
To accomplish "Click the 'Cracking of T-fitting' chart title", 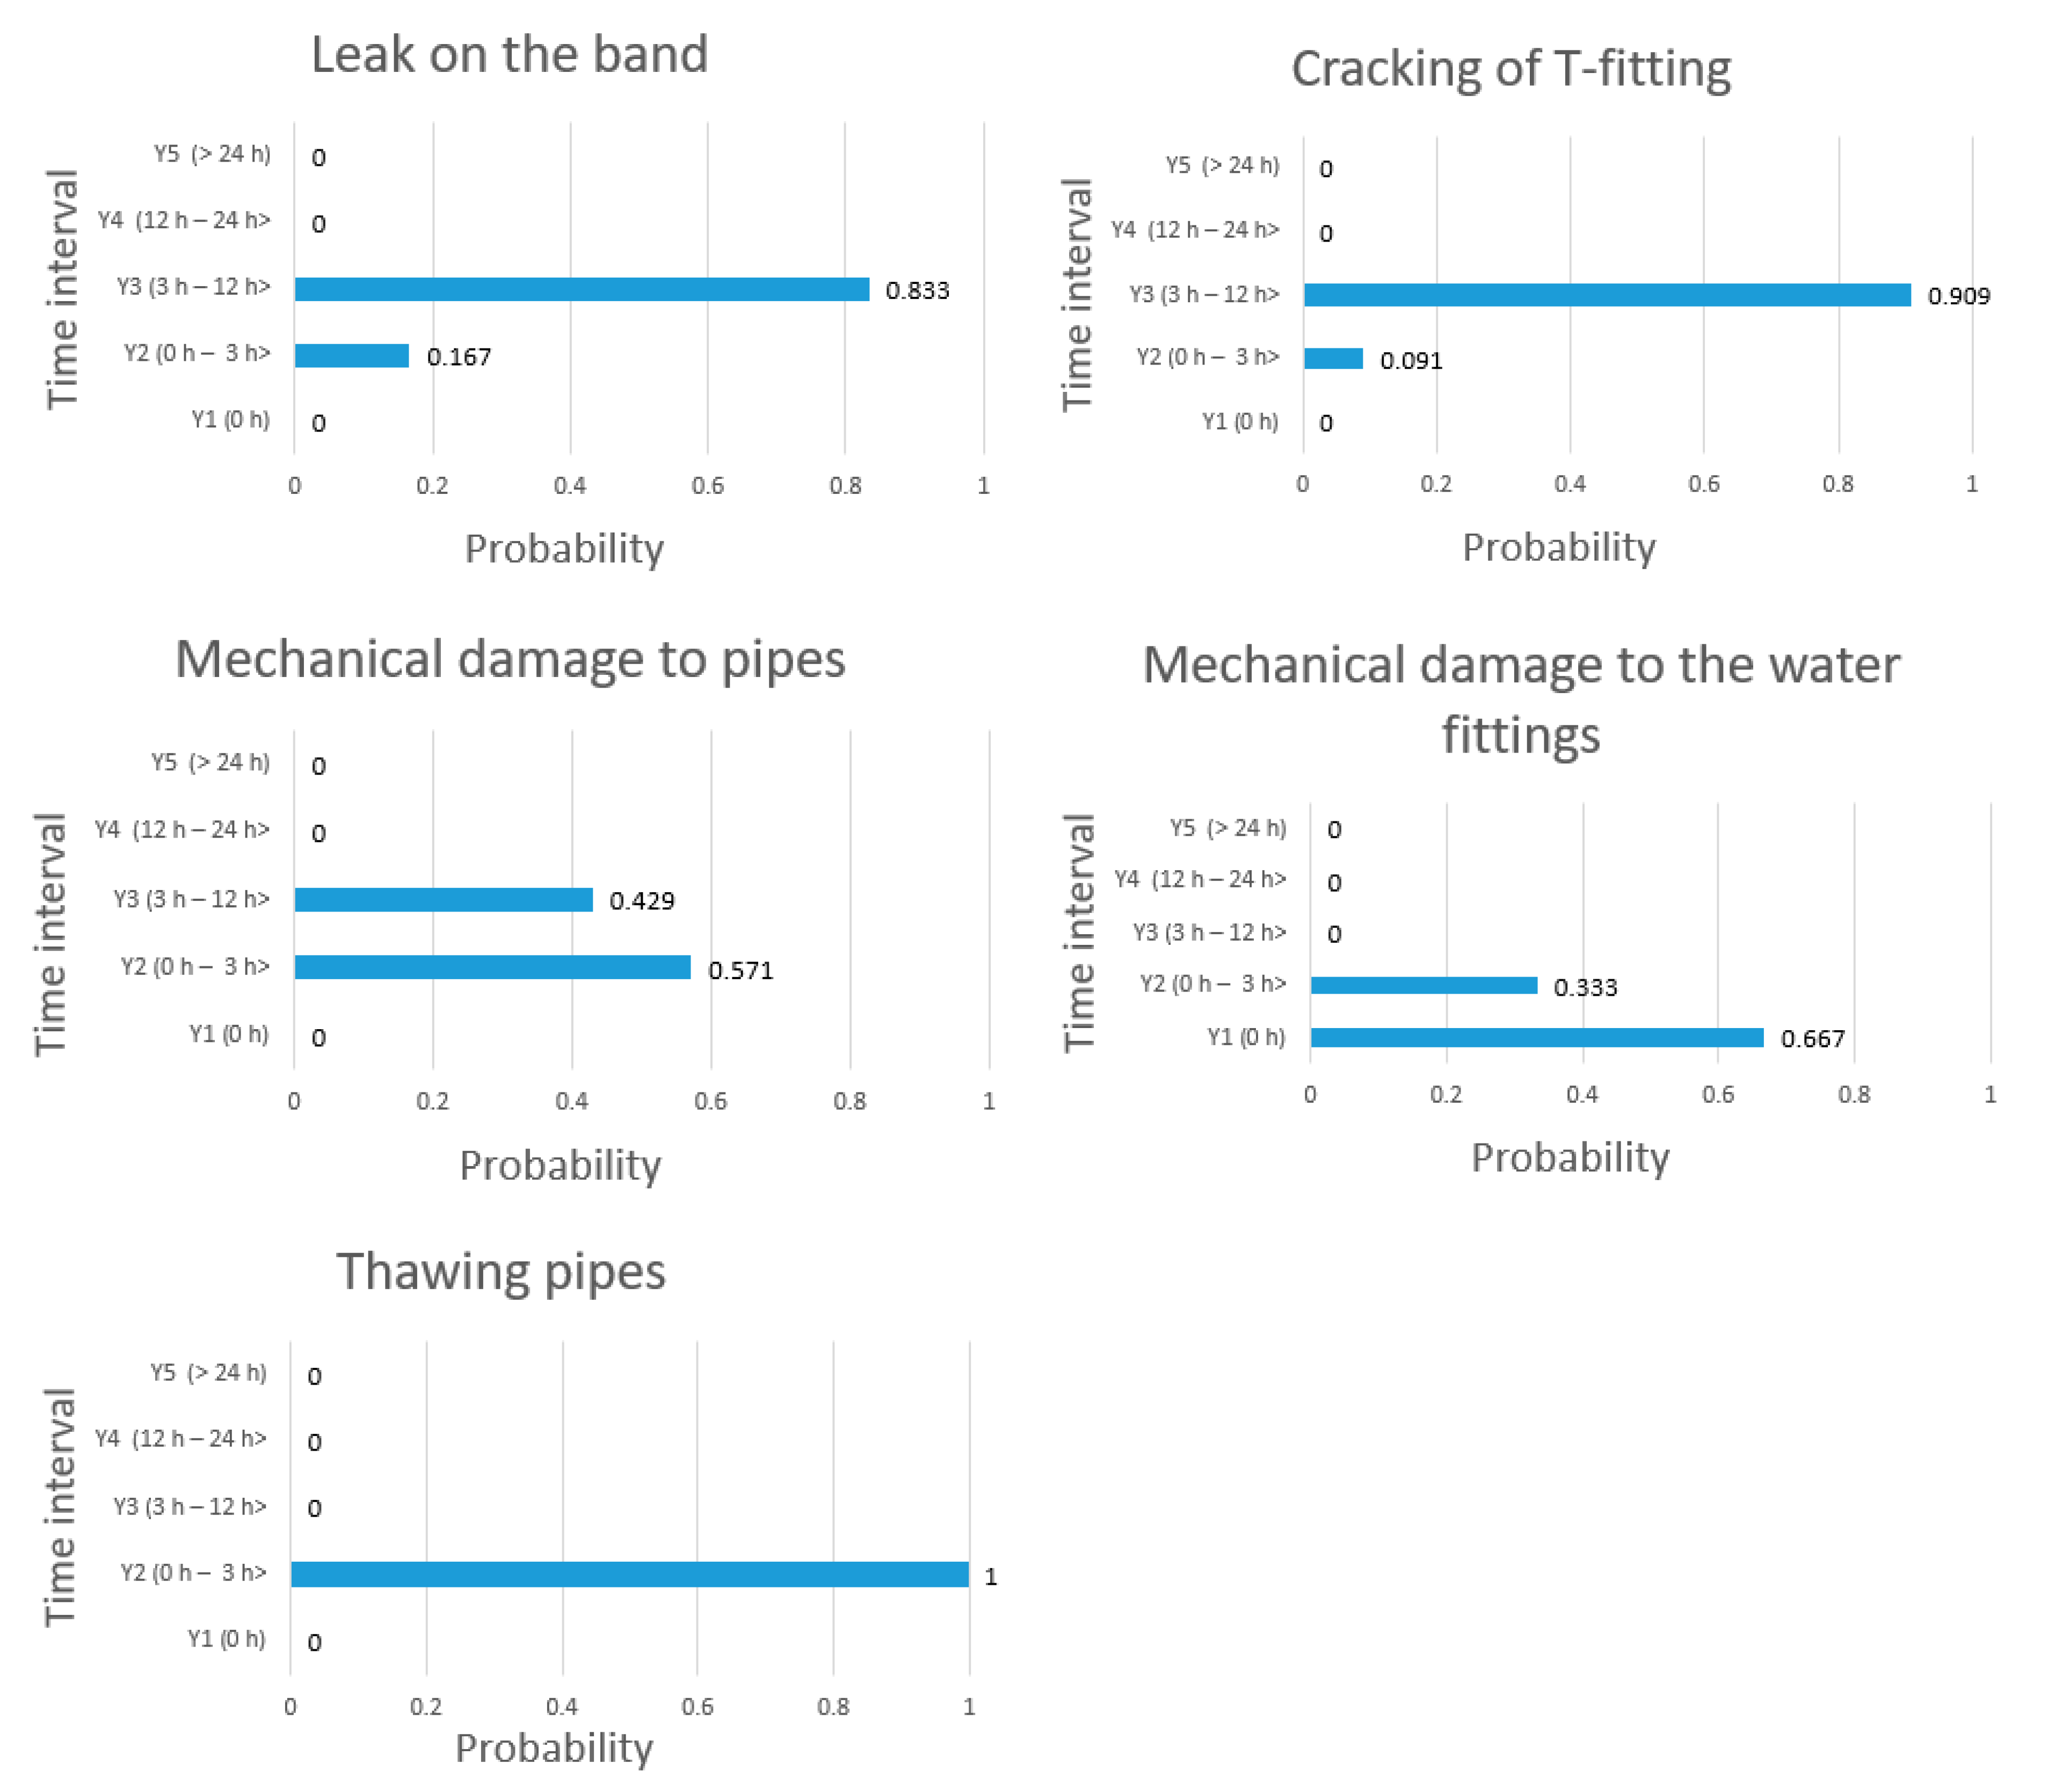I will pos(1510,69).
